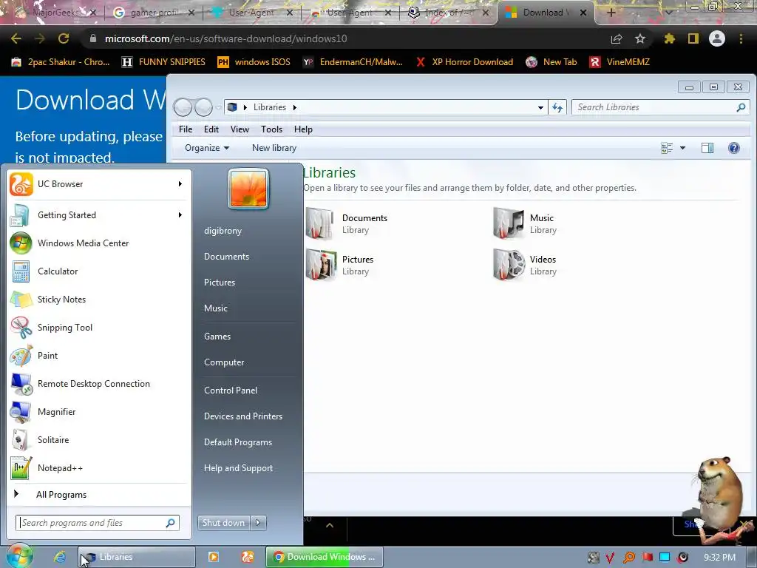The height and width of the screenshot is (568, 757).
Task: Click Search programs and files box
Action: pyautogui.click(x=98, y=523)
